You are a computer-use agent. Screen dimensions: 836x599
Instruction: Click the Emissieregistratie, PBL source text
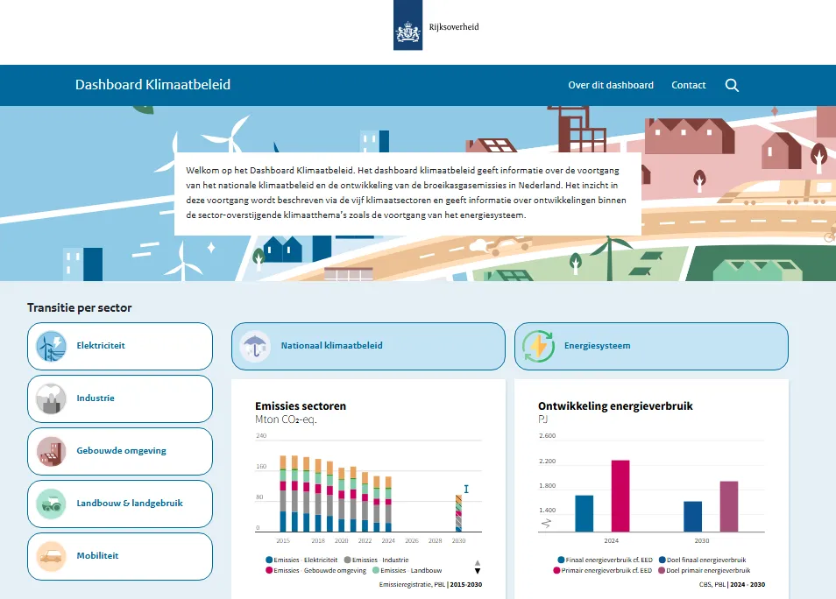(x=412, y=585)
